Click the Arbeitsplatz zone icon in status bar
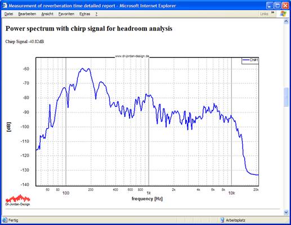This screenshot has width=291, height=225. coord(222,220)
